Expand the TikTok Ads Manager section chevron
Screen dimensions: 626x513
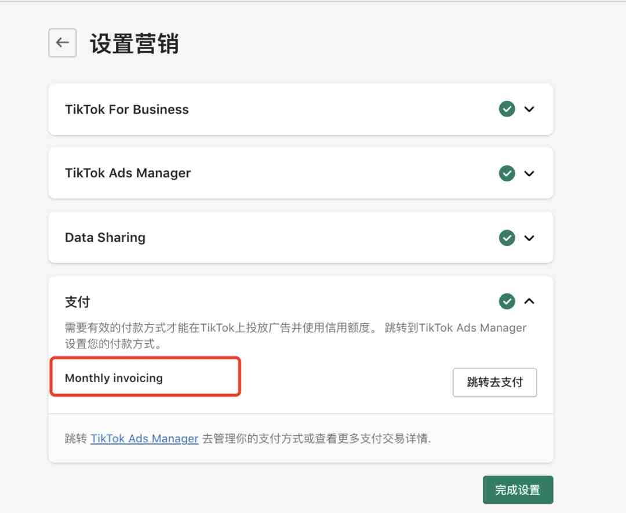529,173
